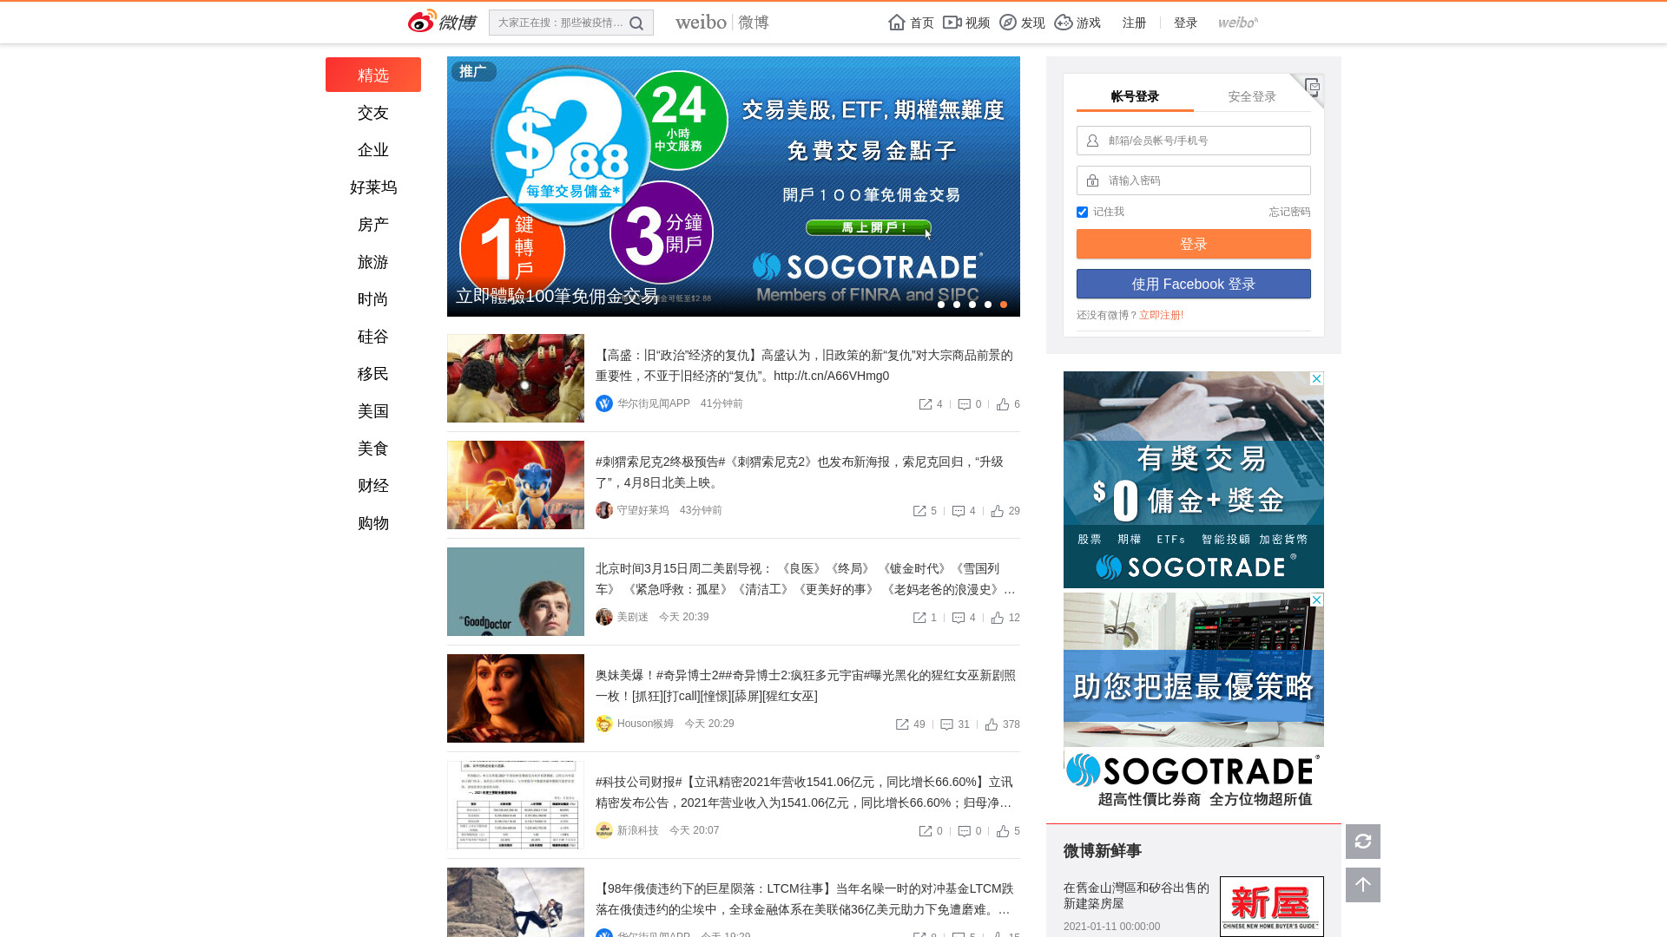Close the 有獎交易 Sogotrade ad
Viewport: 1667px width, 937px height.
pyautogui.click(x=1316, y=379)
